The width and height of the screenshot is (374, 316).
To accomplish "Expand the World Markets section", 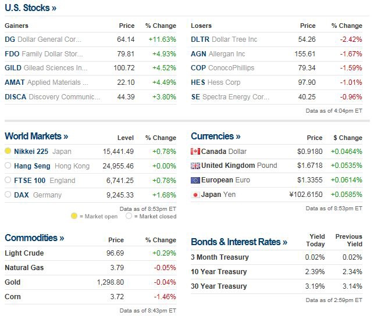I will [36, 137].
